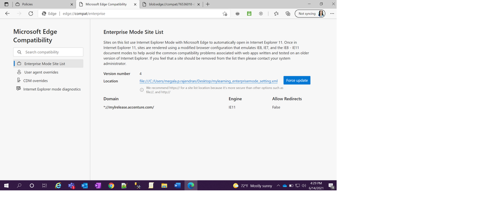Viewport: 479px width, 216px height.
Task: Click the IE11 engine value
Action: coord(232,107)
